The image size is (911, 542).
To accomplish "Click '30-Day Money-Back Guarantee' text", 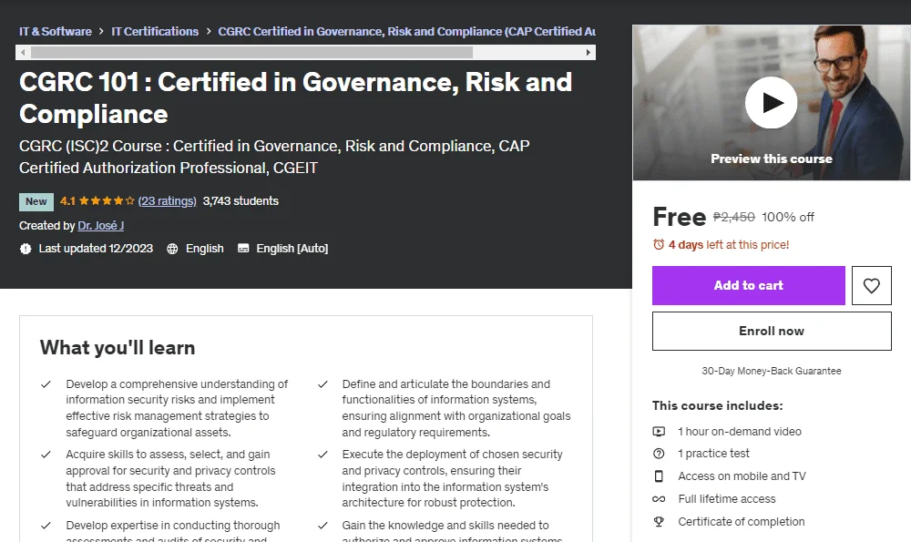I will click(x=771, y=371).
